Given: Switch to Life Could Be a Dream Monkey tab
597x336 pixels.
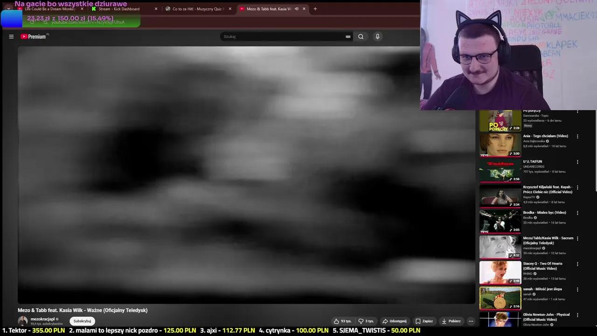Looking at the screenshot, I should [49, 9].
